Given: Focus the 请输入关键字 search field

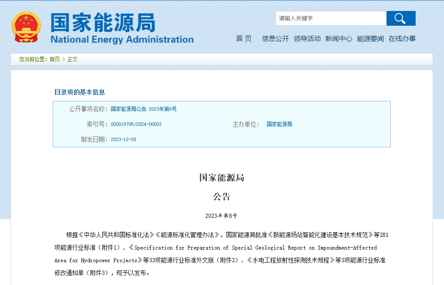Looking at the screenshot, I should [331, 19].
